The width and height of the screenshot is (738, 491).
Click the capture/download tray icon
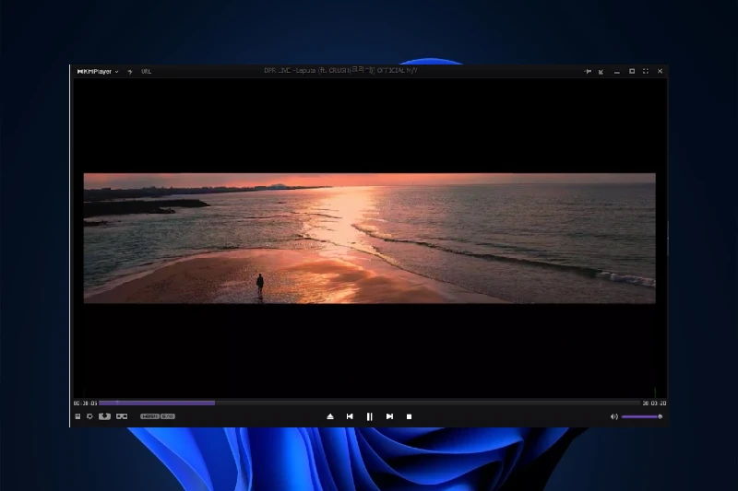pyautogui.click(x=104, y=416)
